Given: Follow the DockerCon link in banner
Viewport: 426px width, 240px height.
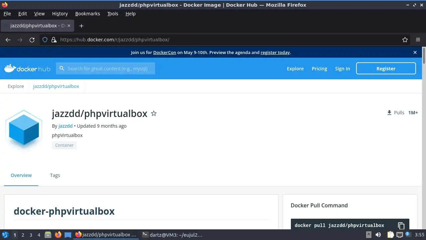Looking at the screenshot, I should tap(164, 52).
